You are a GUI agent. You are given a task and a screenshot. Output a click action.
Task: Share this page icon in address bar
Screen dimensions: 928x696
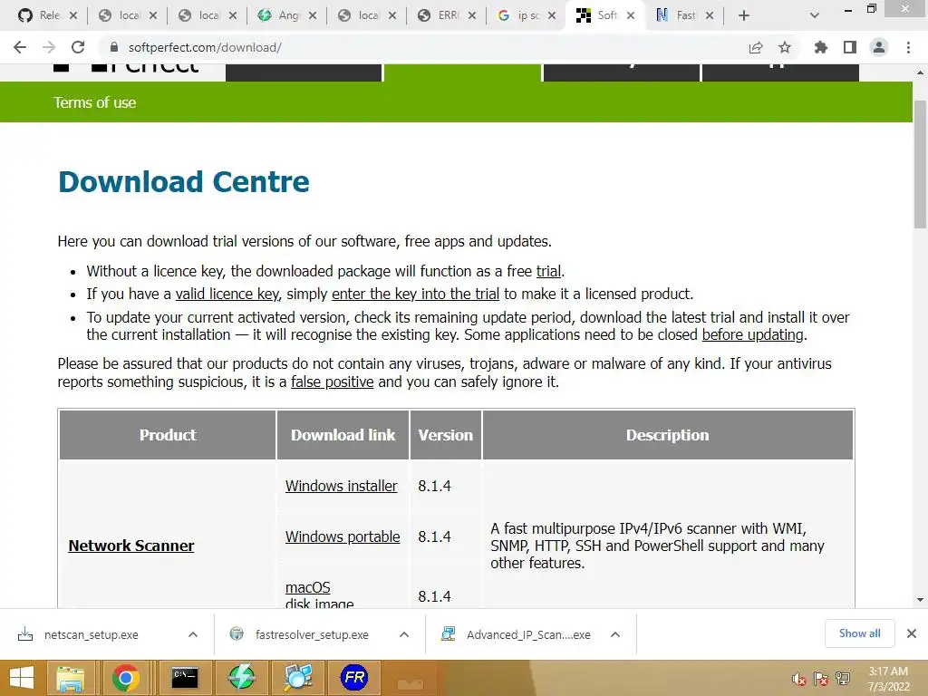coord(756,47)
